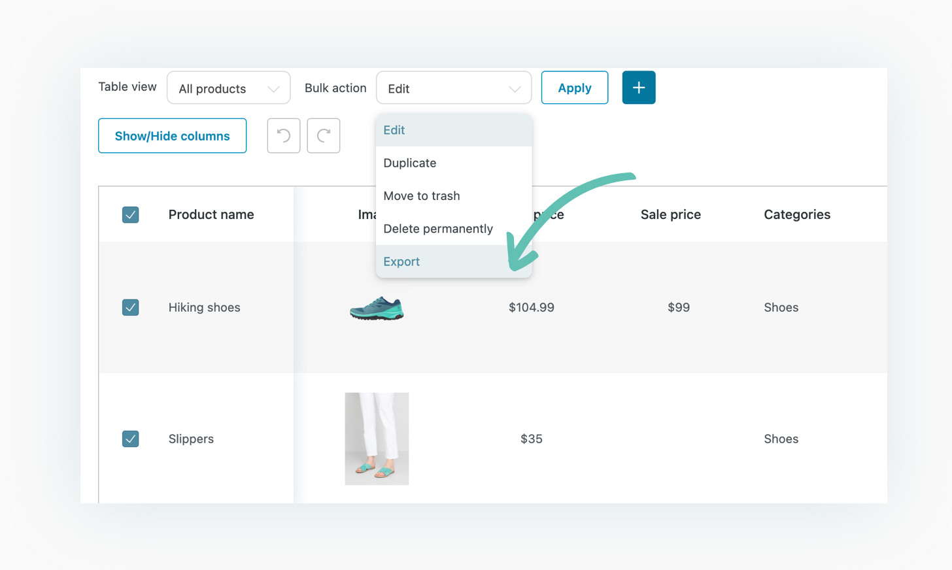Select Move to trash option
952x570 pixels.
click(454, 195)
